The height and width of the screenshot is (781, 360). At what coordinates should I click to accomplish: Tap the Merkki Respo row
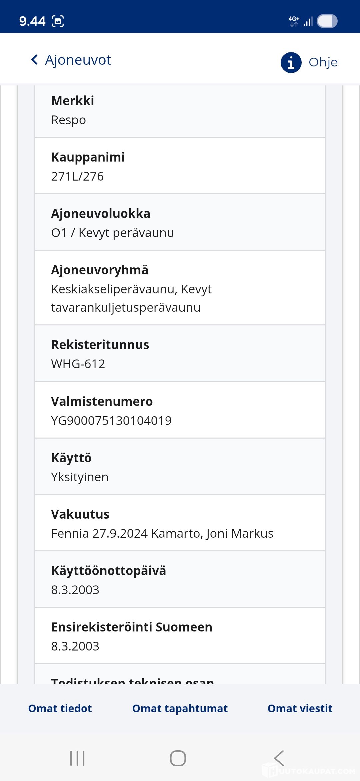click(180, 110)
